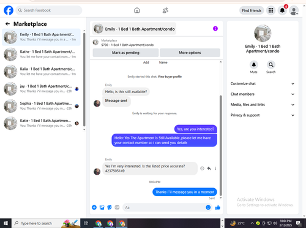
Task: Expand Chat members section
Action: point(263,94)
